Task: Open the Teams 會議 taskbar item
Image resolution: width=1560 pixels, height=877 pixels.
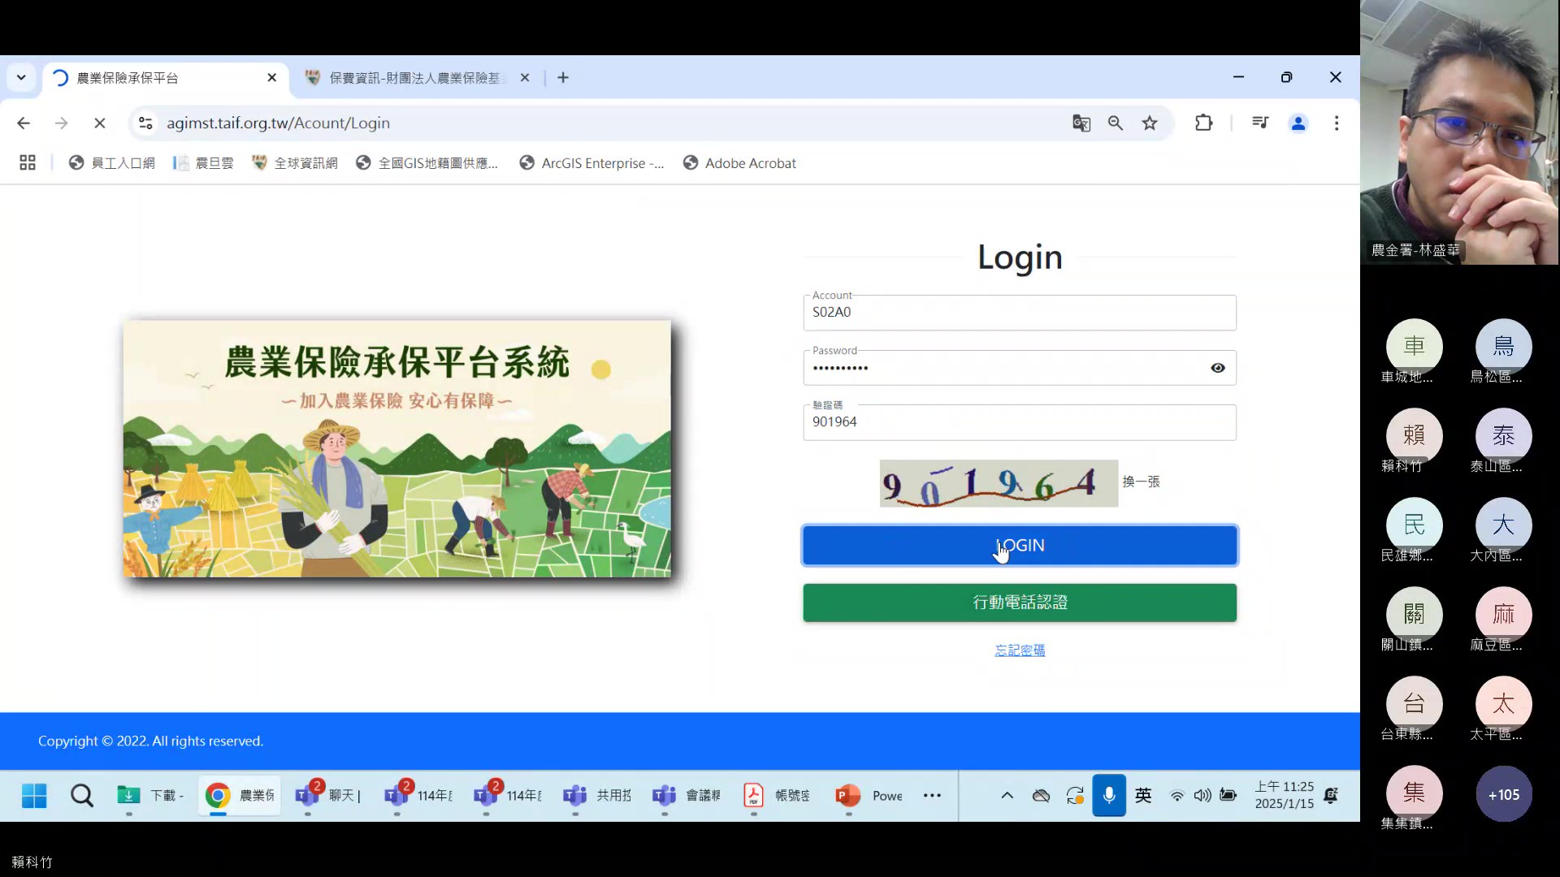Action: tap(687, 796)
